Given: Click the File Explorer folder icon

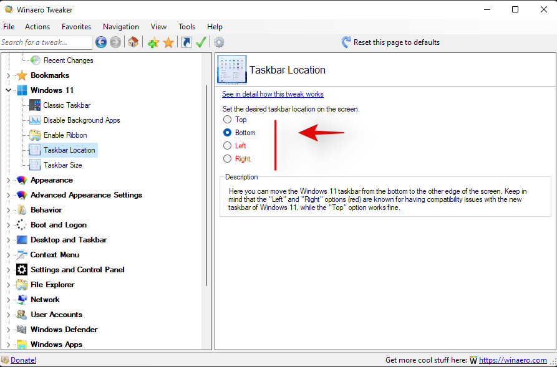Looking at the screenshot, I should 22,285.
